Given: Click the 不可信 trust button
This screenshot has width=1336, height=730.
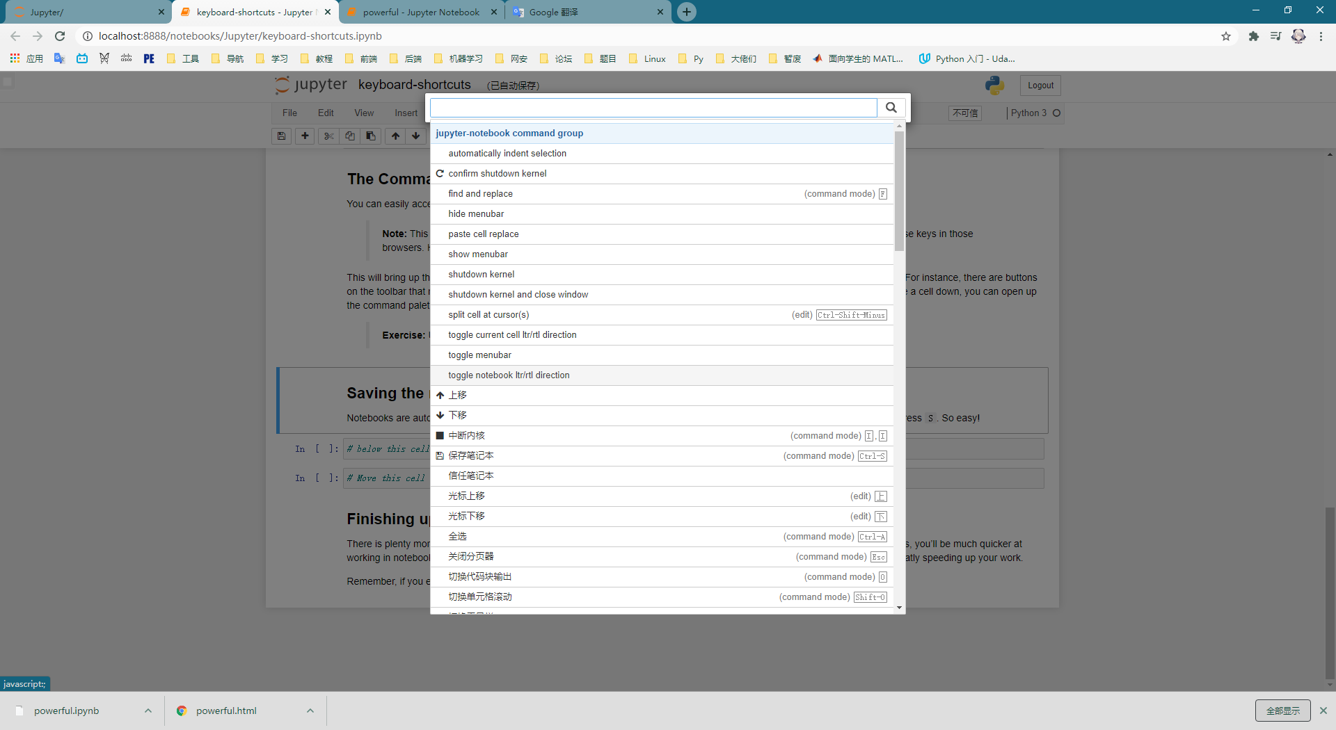Looking at the screenshot, I should click(x=965, y=113).
